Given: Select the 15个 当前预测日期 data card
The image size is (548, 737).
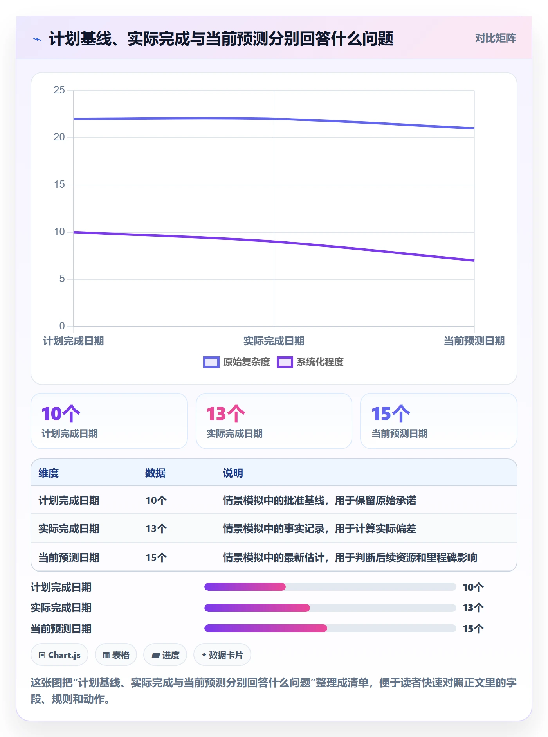Looking at the screenshot, I should click(x=439, y=421).
